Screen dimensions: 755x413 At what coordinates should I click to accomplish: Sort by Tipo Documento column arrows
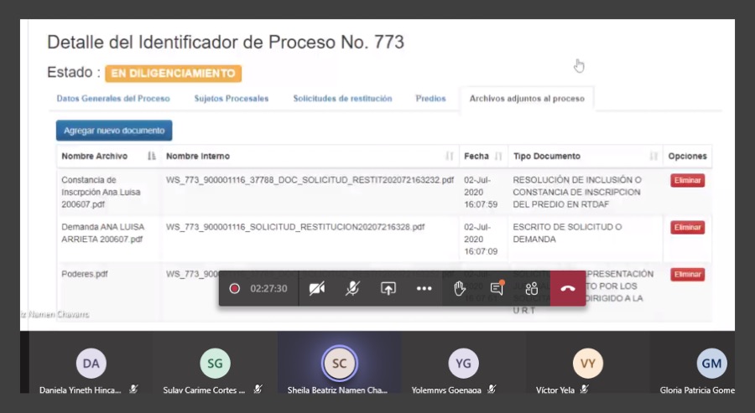[653, 157]
